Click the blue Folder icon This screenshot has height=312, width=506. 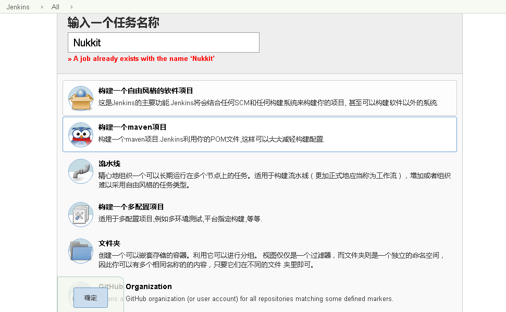81,251
